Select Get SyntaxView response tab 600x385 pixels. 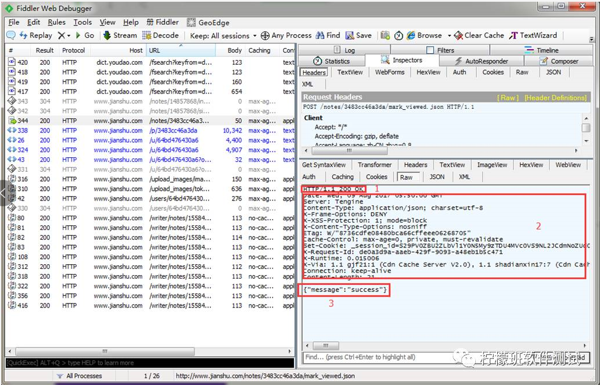[324, 165]
